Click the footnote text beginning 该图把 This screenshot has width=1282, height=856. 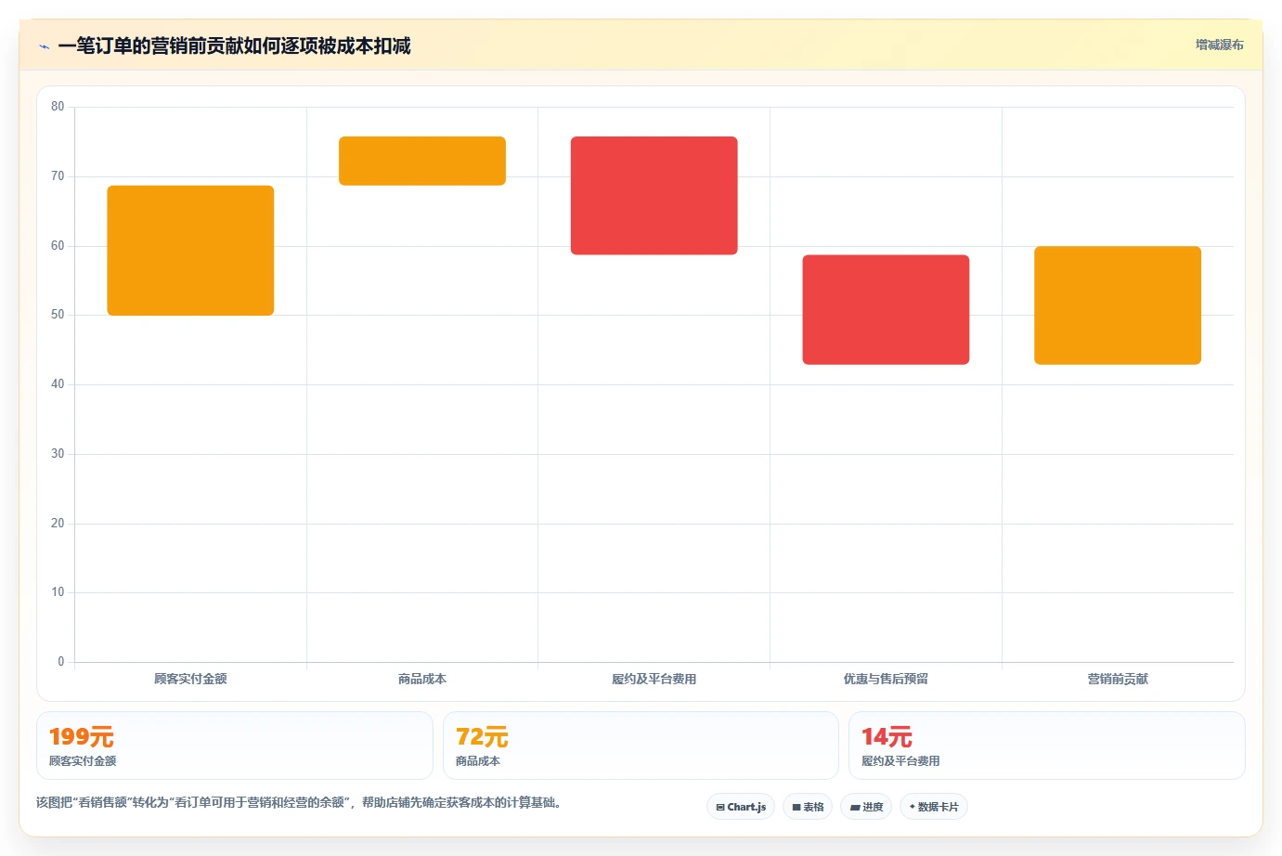tap(301, 802)
